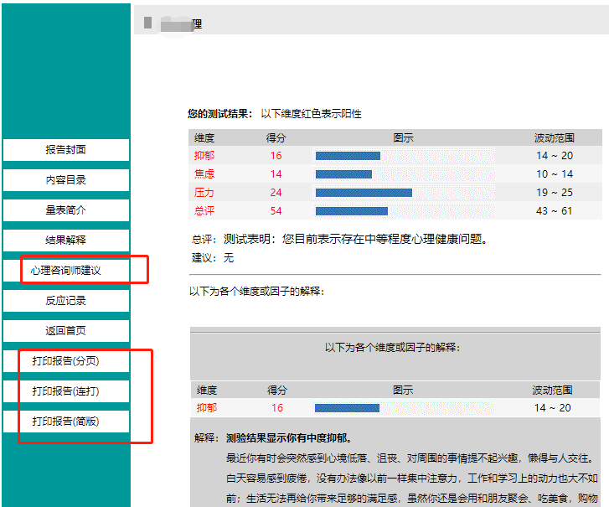Click the red 压力 dimension label
This screenshot has height=507, width=609.
click(x=204, y=193)
